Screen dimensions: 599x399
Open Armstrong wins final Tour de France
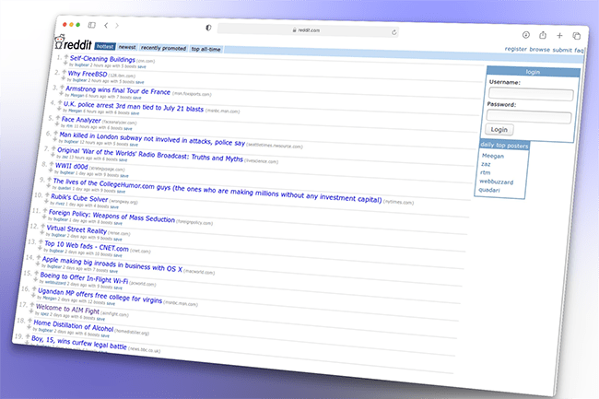point(118,90)
